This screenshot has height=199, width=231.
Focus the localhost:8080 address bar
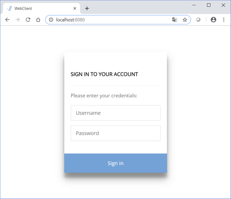pos(112,20)
